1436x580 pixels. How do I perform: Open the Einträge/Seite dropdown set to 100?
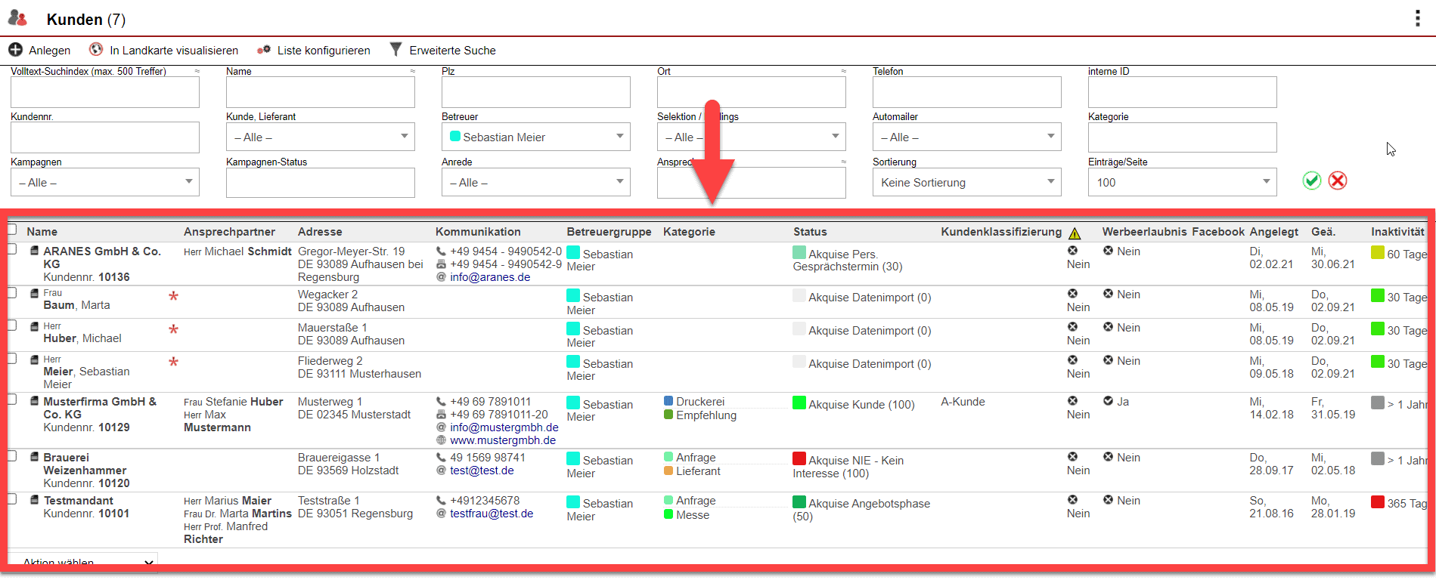point(1182,182)
